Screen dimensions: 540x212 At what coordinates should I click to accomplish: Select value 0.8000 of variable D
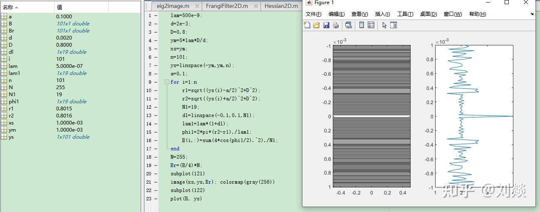[x=64, y=45]
